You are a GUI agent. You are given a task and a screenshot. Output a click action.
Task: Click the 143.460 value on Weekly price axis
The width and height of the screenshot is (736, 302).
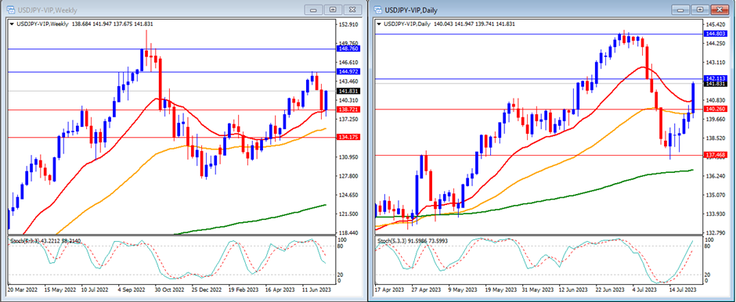pyautogui.click(x=348, y=81)
